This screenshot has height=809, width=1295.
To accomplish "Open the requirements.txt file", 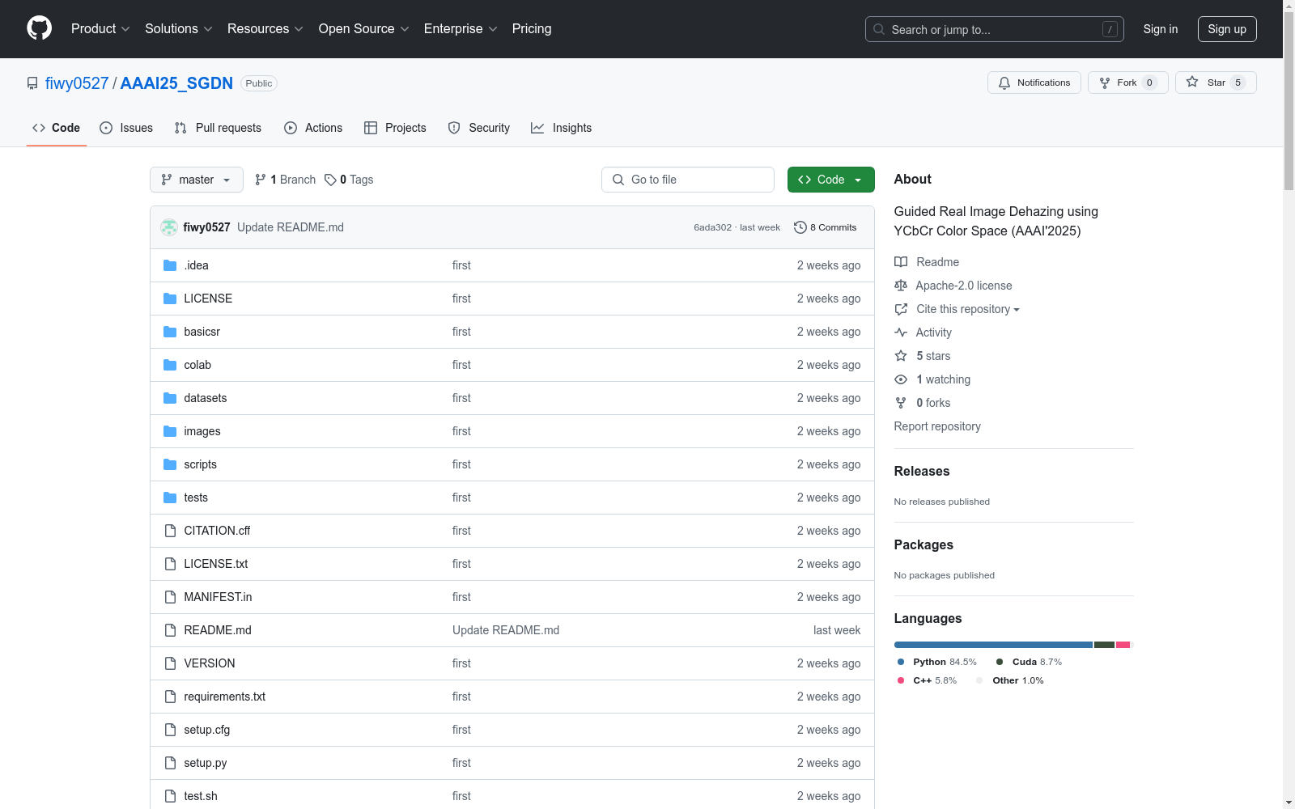I will pyautogui.click(x=224, y=697).
